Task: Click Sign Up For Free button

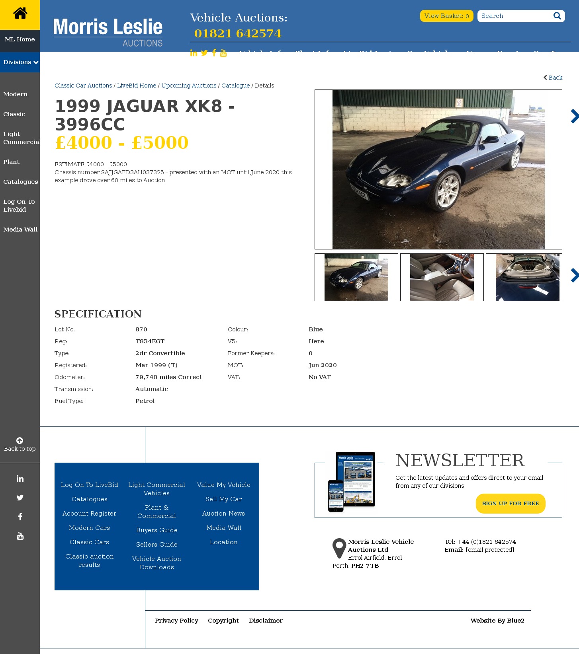Action: [511, 504]
